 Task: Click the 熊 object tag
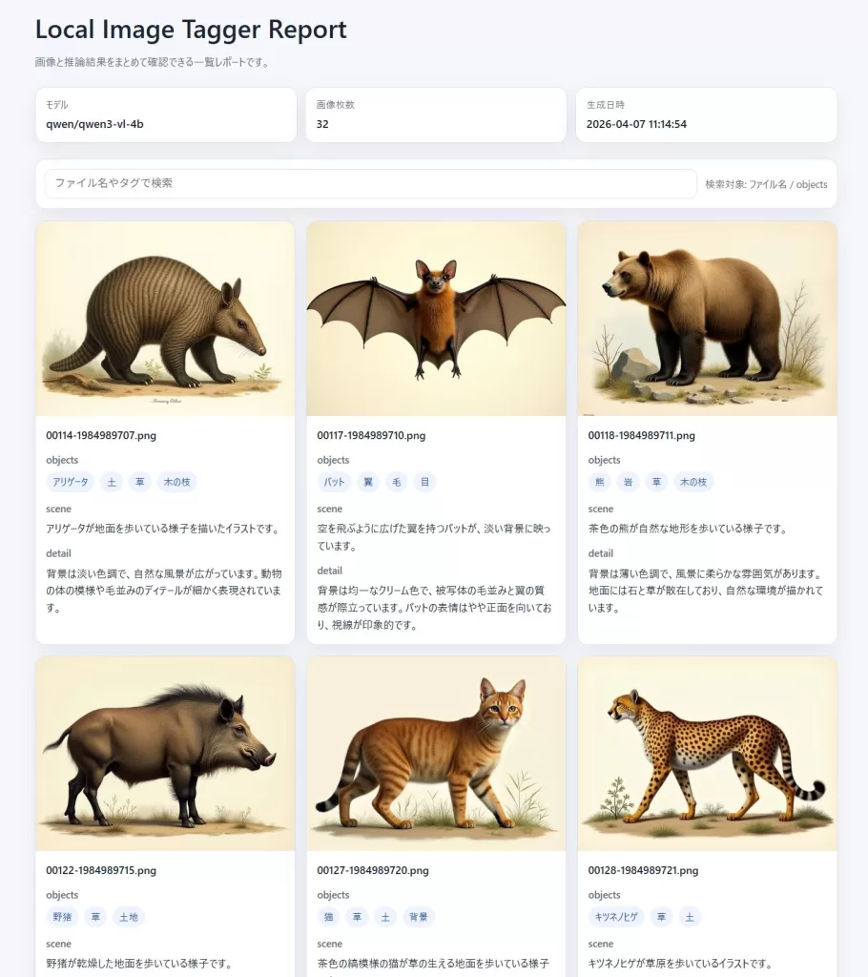600,482
